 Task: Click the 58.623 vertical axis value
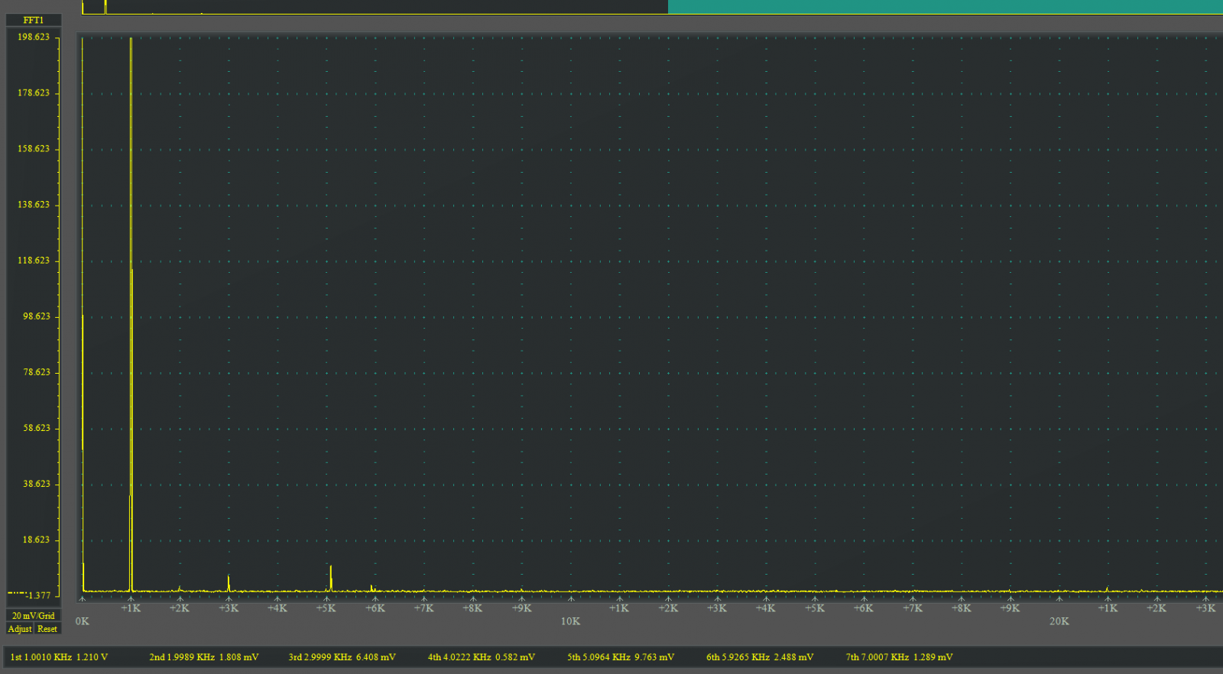pos(36,427)
